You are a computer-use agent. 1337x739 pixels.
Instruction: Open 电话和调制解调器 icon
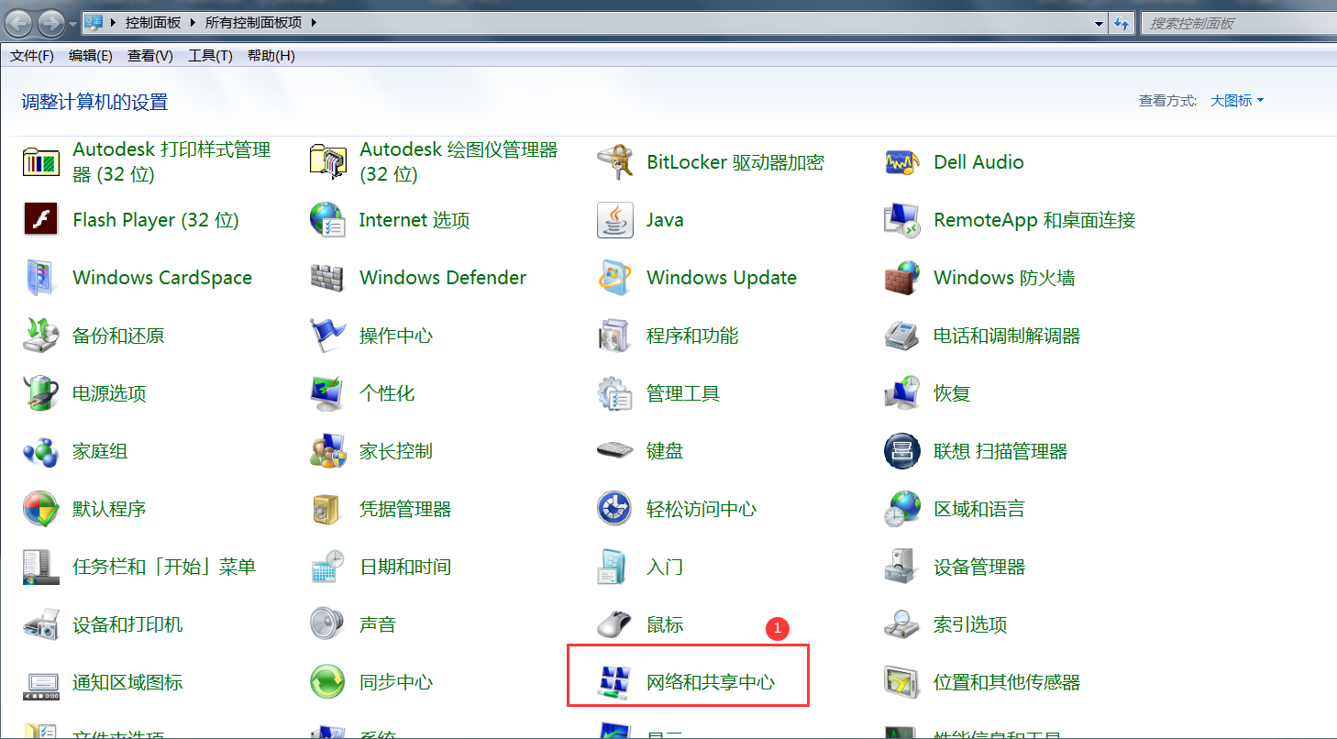point(901,336)
